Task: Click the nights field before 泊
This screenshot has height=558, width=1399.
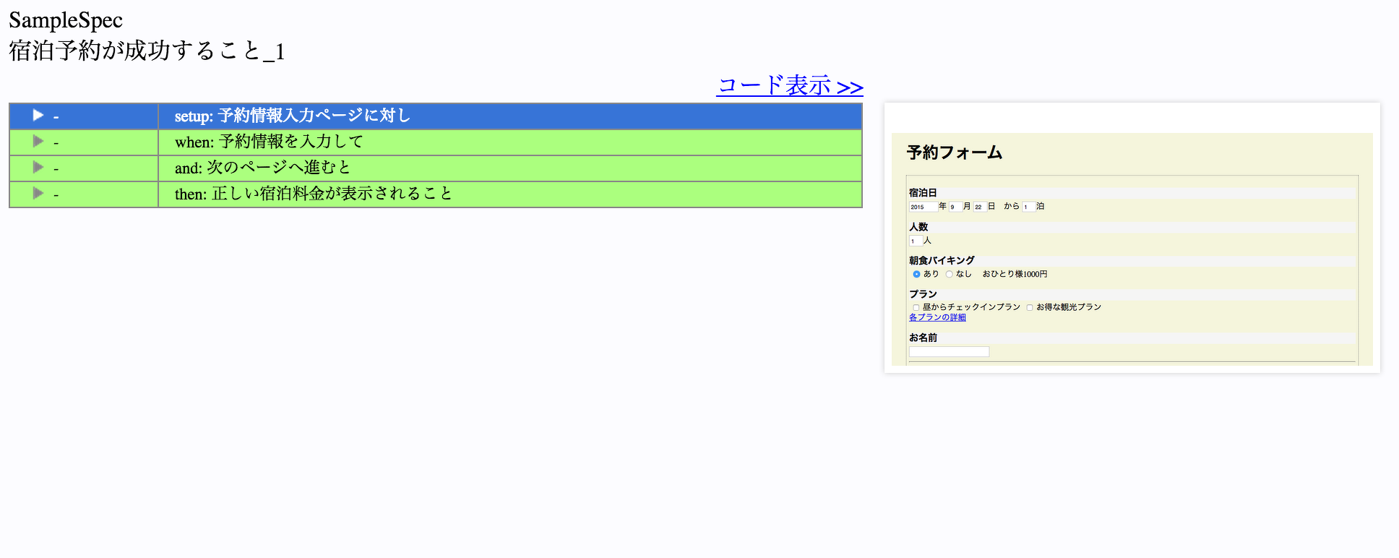Action: [1028, 207]
